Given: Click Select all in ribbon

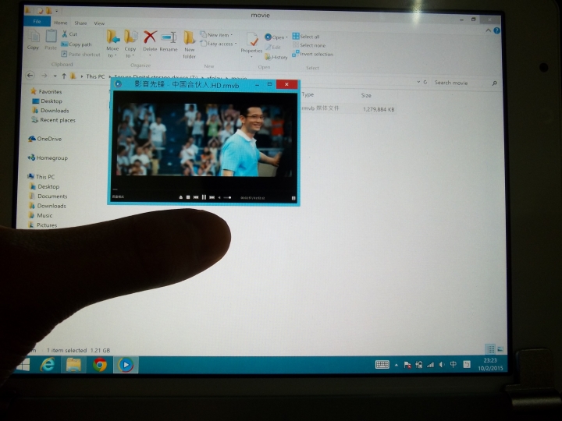Looking at the screenshot, I should (306, 36).
